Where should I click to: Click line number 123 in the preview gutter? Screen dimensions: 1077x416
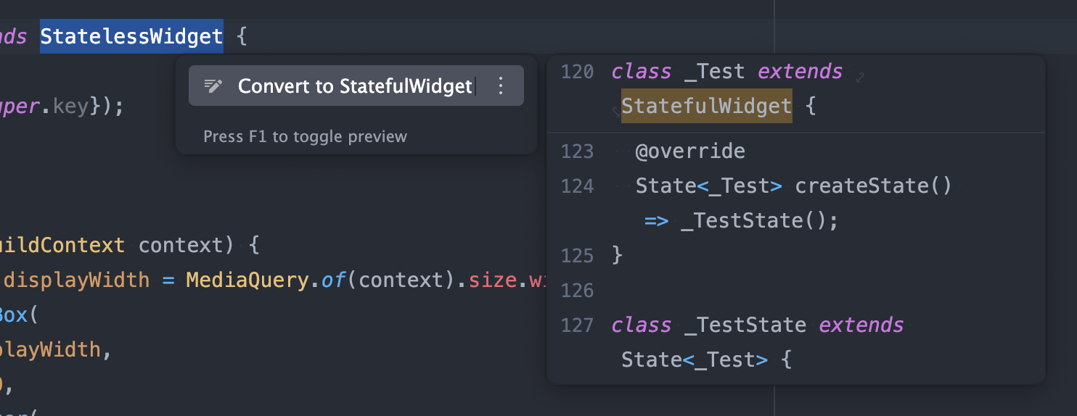pos(578,151)
